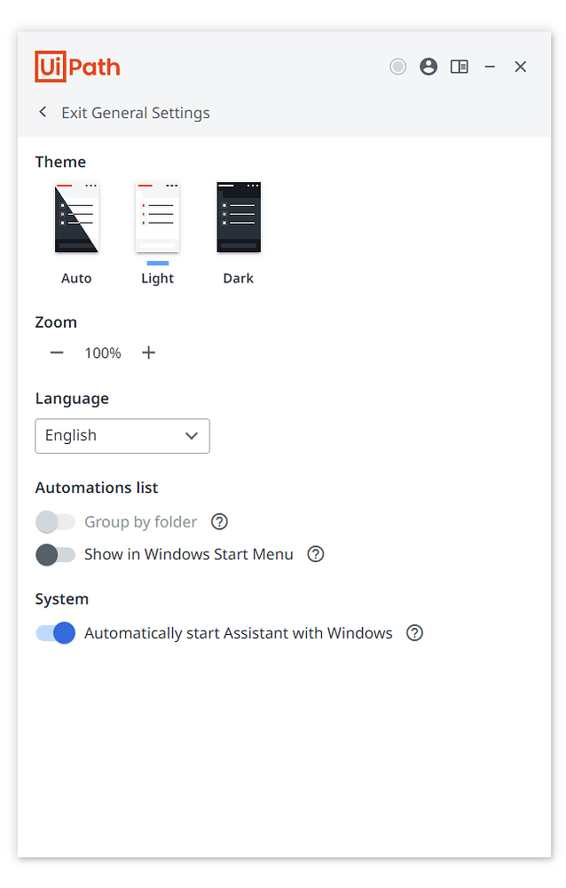The height and width of the screenshot is (888, 566).
Task: Click the Language dropdown chevron arrow
Action: coord(192,435)
